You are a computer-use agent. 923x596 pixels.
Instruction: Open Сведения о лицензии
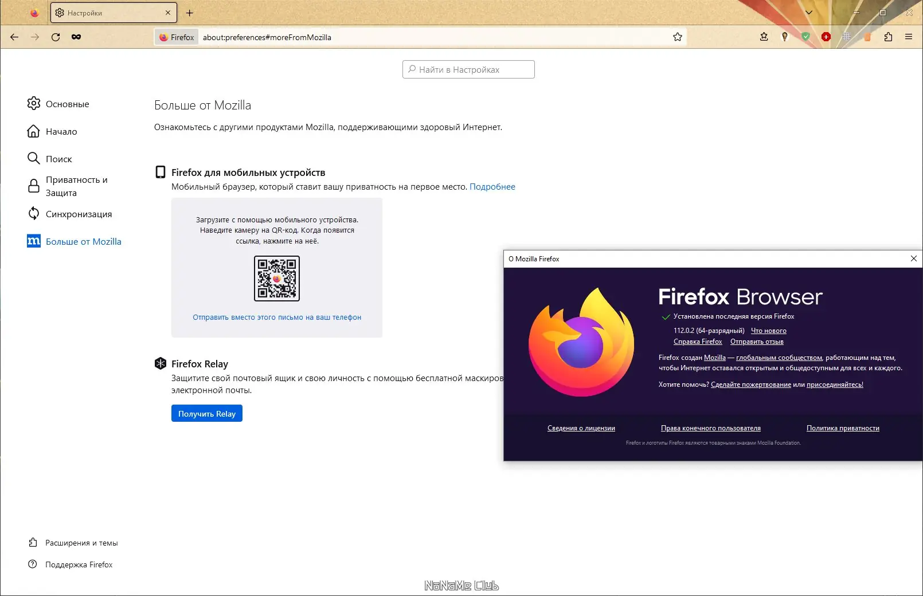[581, 428]
